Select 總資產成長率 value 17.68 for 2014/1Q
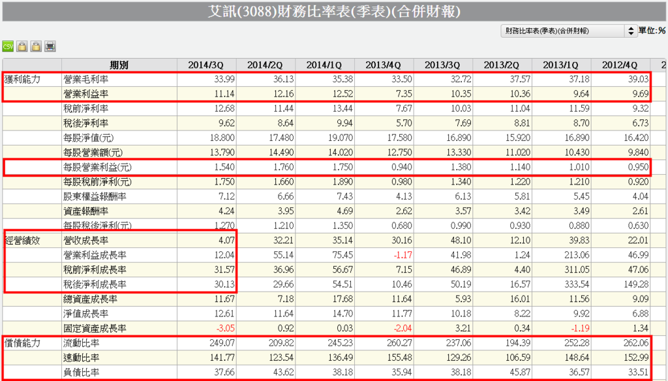Image resolution: width=668 pixels, height=381 pixels. point(342,299)
